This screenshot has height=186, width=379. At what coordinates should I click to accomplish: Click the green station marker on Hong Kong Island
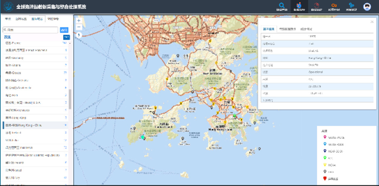click(x=235, y=115)
